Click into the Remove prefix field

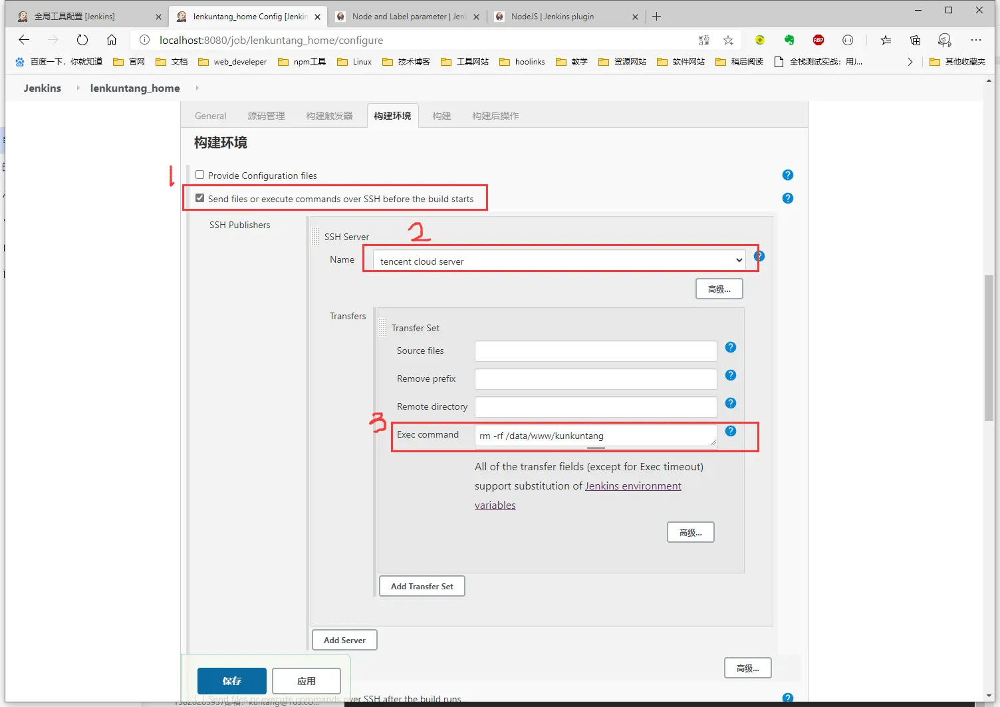tap(596, 378)
